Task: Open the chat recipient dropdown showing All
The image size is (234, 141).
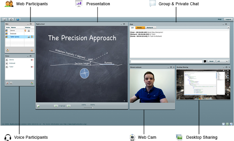Action: point(223,61)
